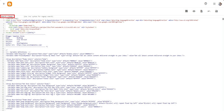Restore the default widget templates icon

tap(201, 11)
